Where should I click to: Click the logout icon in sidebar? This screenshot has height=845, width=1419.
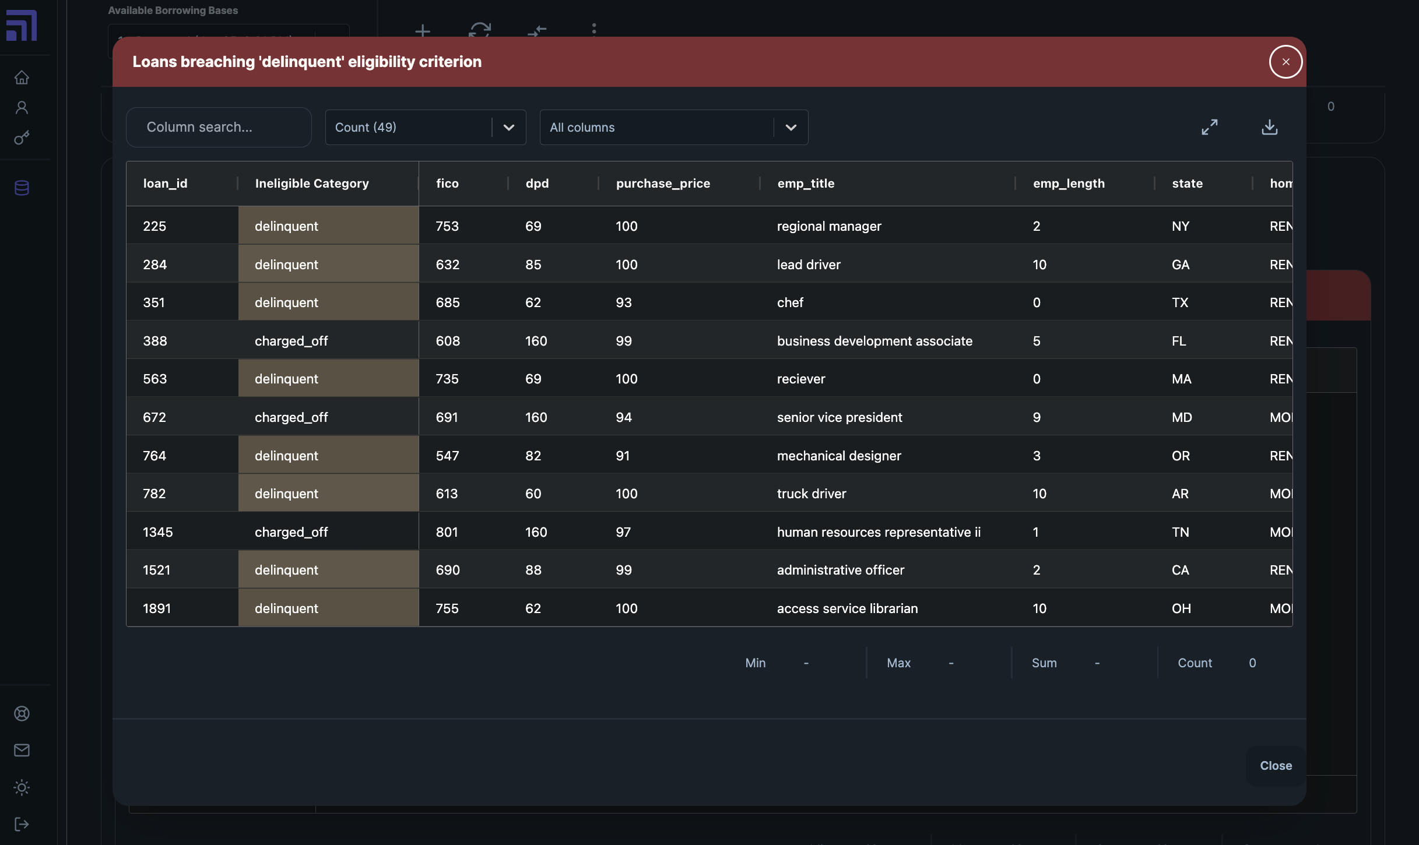click(x=22, y=823)
